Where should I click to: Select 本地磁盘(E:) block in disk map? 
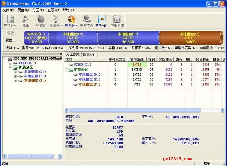pyautogui.click(x=128, y=38)
